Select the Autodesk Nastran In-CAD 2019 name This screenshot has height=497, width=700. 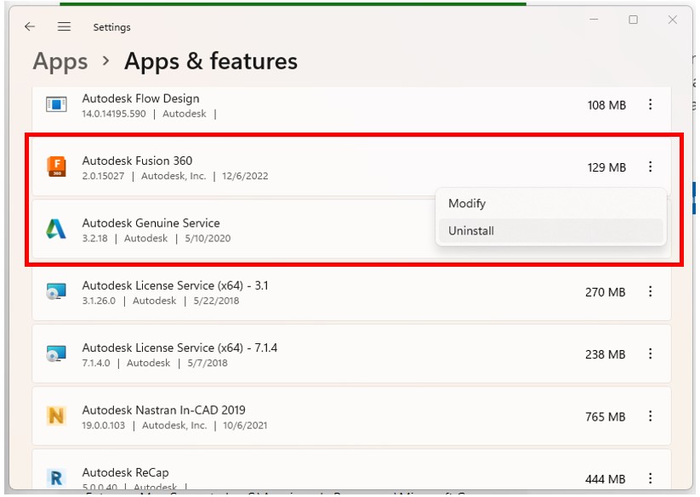[164, 410]
